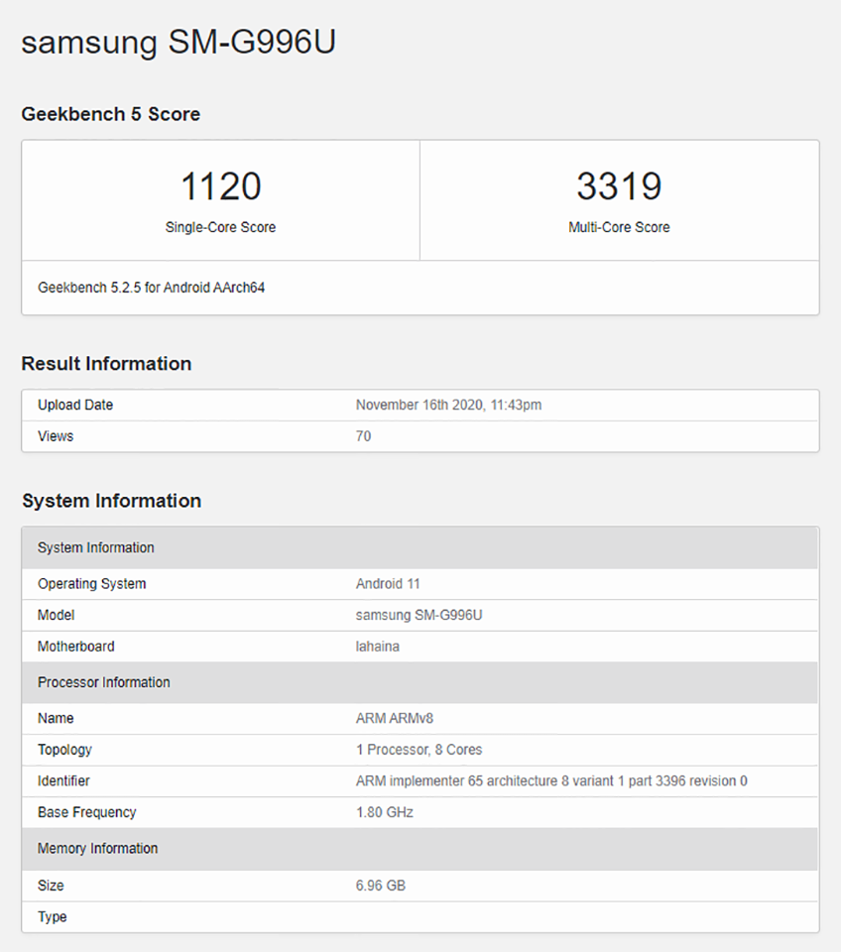Click 'Geekbench 5.2.5 for Android AArch64' text
Viewport: 841px width, 952px height.
pos(151,288)
